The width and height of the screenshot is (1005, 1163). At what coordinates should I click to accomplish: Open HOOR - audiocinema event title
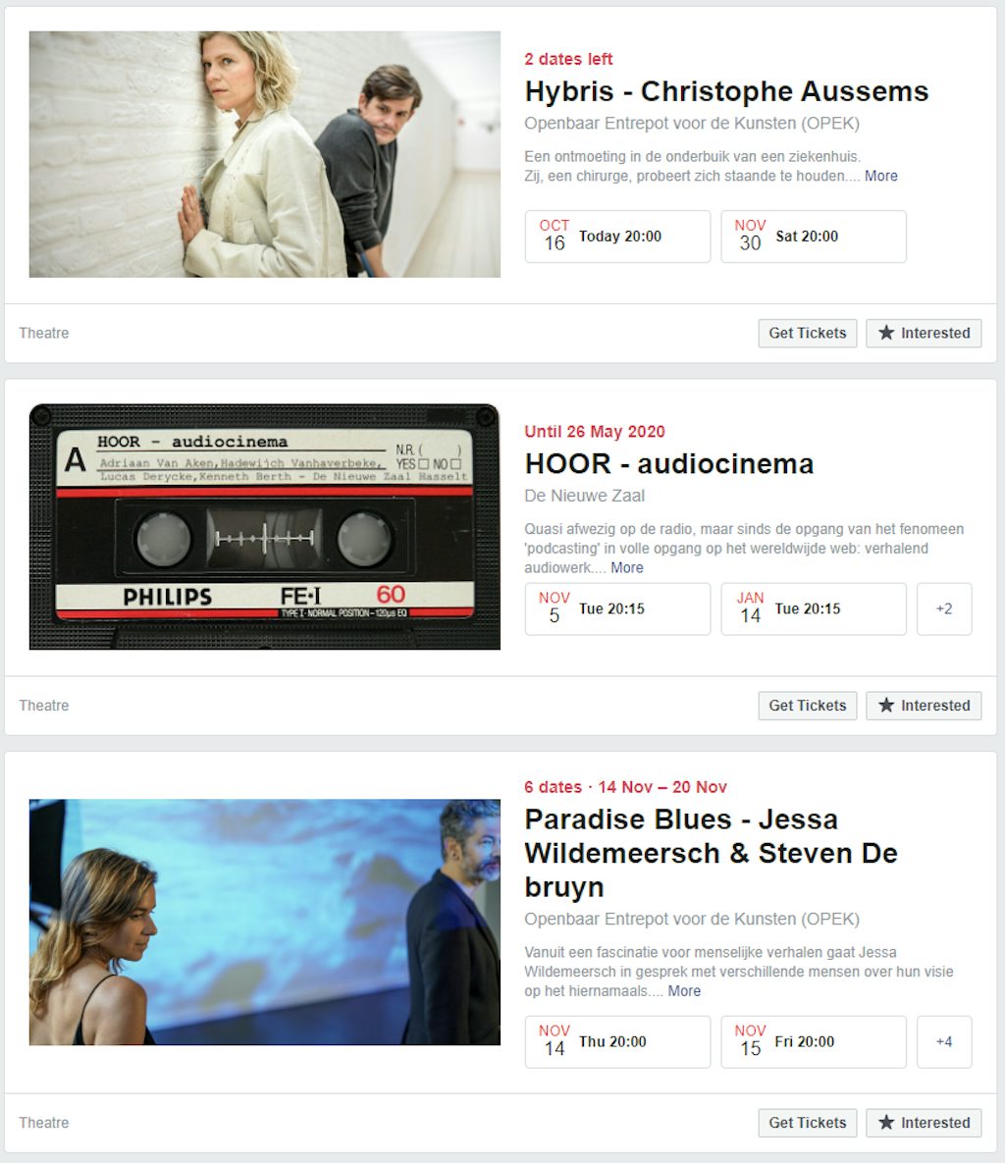pyautogui.click(x=669, y=463)
